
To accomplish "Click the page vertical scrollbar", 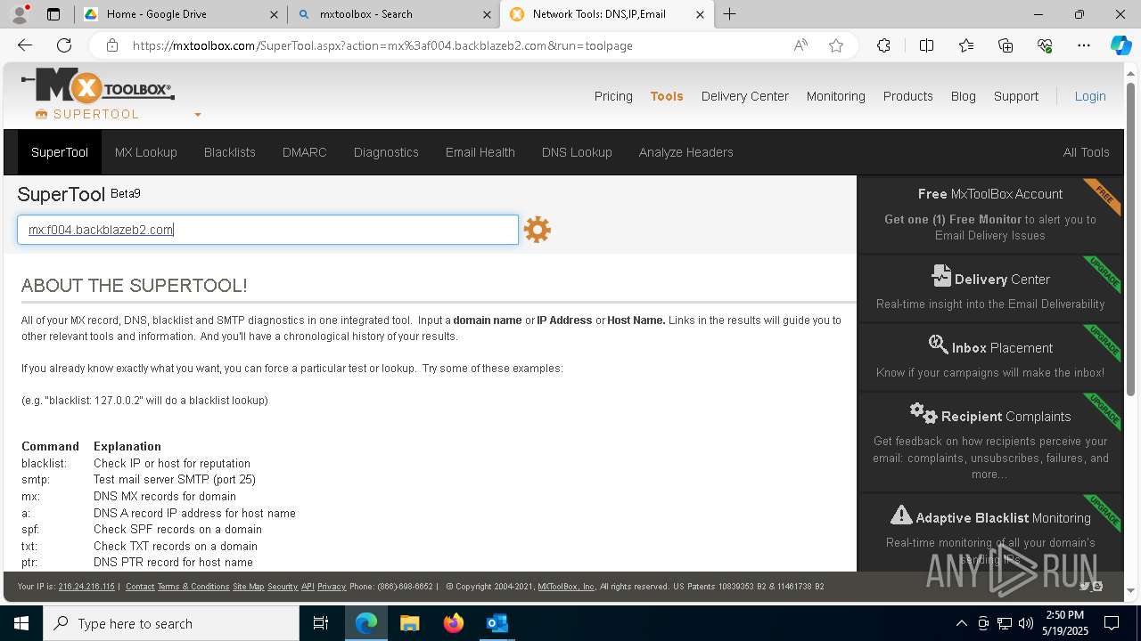I will pyautogui.click(x=1131, y=239).
